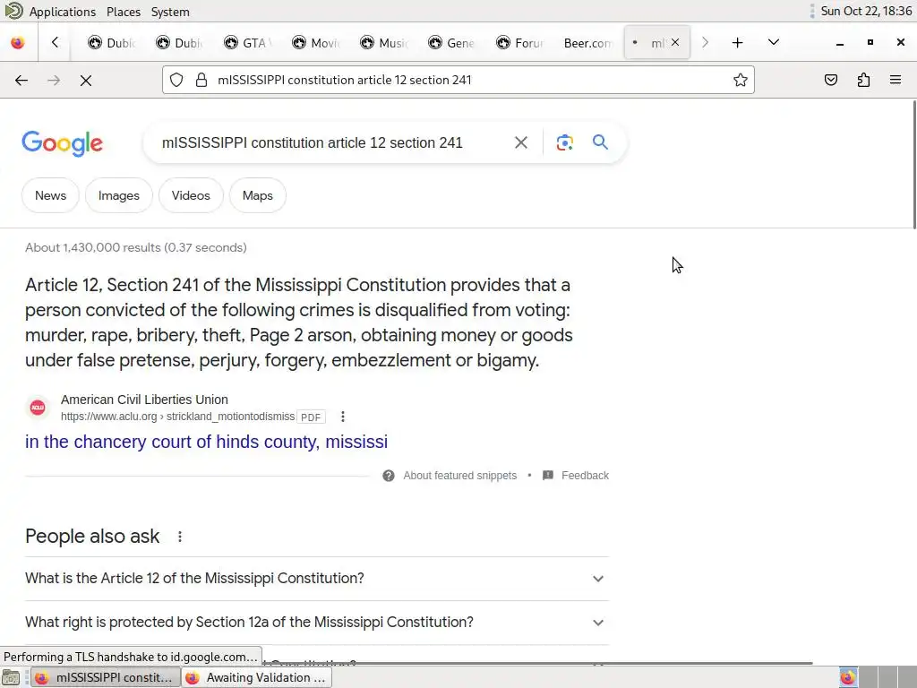Click the About featured snippets help icon
917x688 pixels.
(389, 476)
